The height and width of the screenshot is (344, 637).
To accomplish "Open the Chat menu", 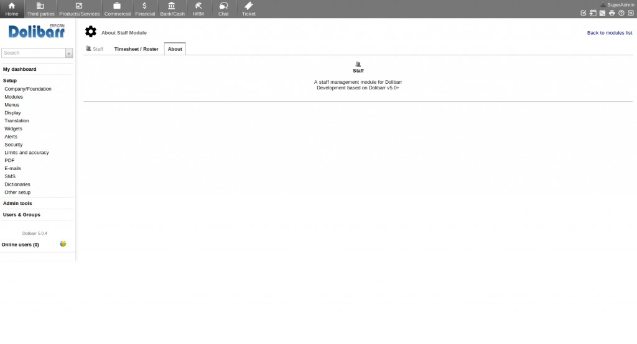I will pyautogui.click(x=223, y=9).
